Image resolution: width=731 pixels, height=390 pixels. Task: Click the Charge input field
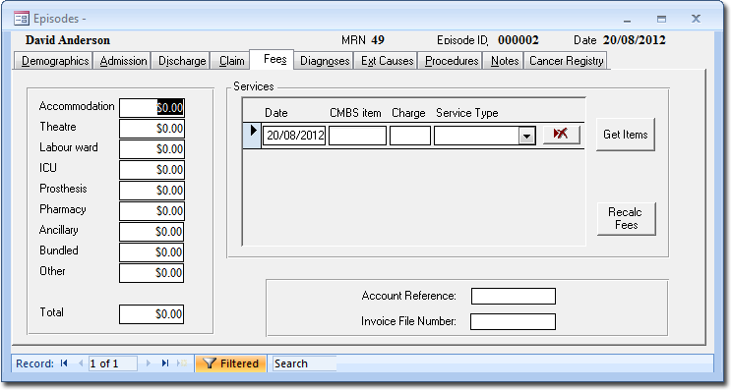(x=410, y=136)
